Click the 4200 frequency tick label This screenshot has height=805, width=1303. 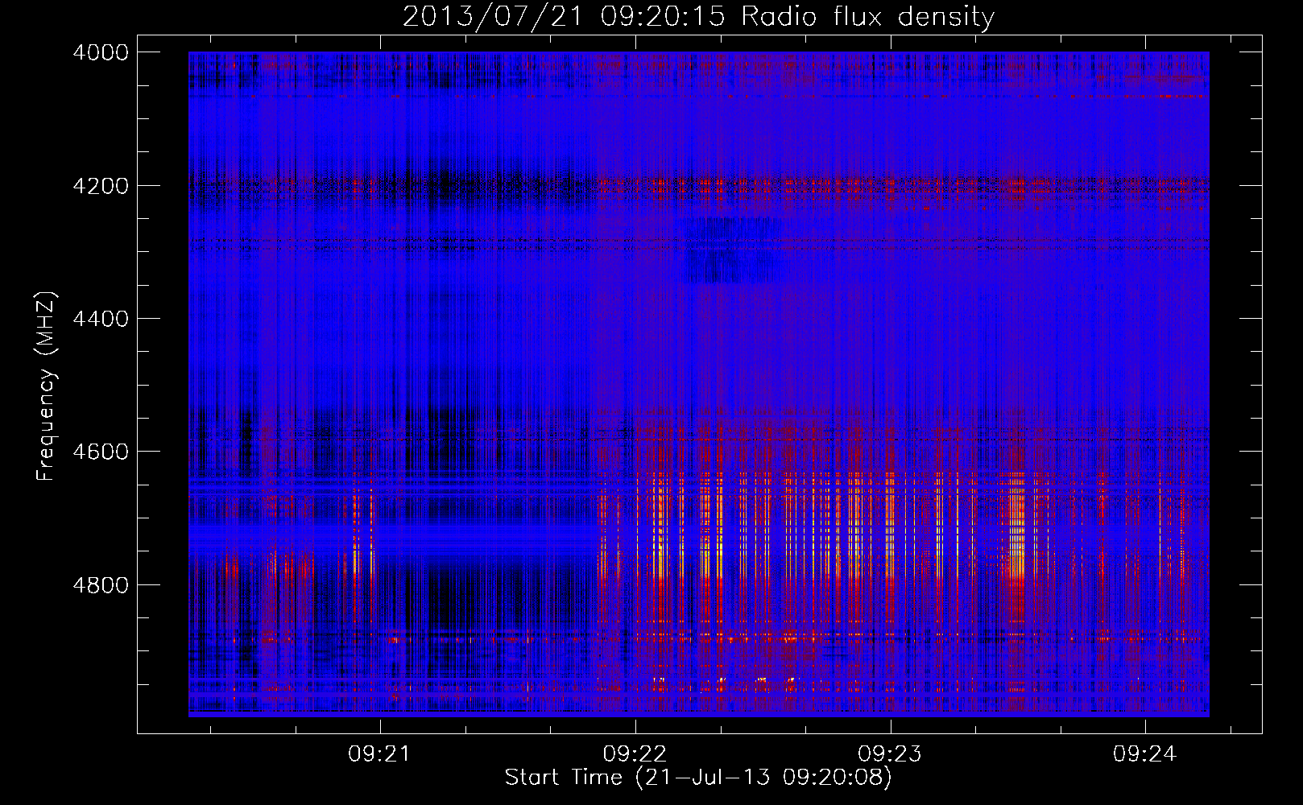pyautogui.click(x=101, y=185)
